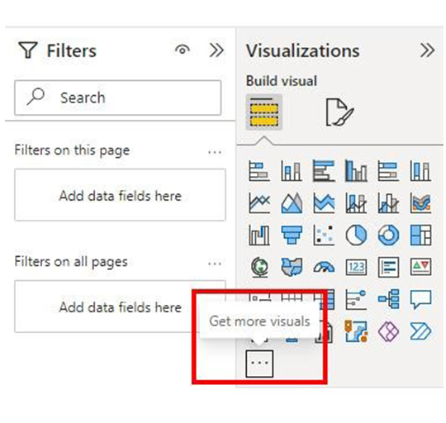Select the stacked bar chart visual
This screenshot has height=423, width=446.
coord(259,171)
